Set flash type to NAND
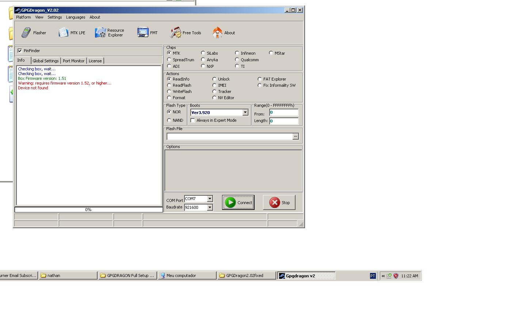The image size is (526, 328). pyautogui.click(x=169, y=120)
